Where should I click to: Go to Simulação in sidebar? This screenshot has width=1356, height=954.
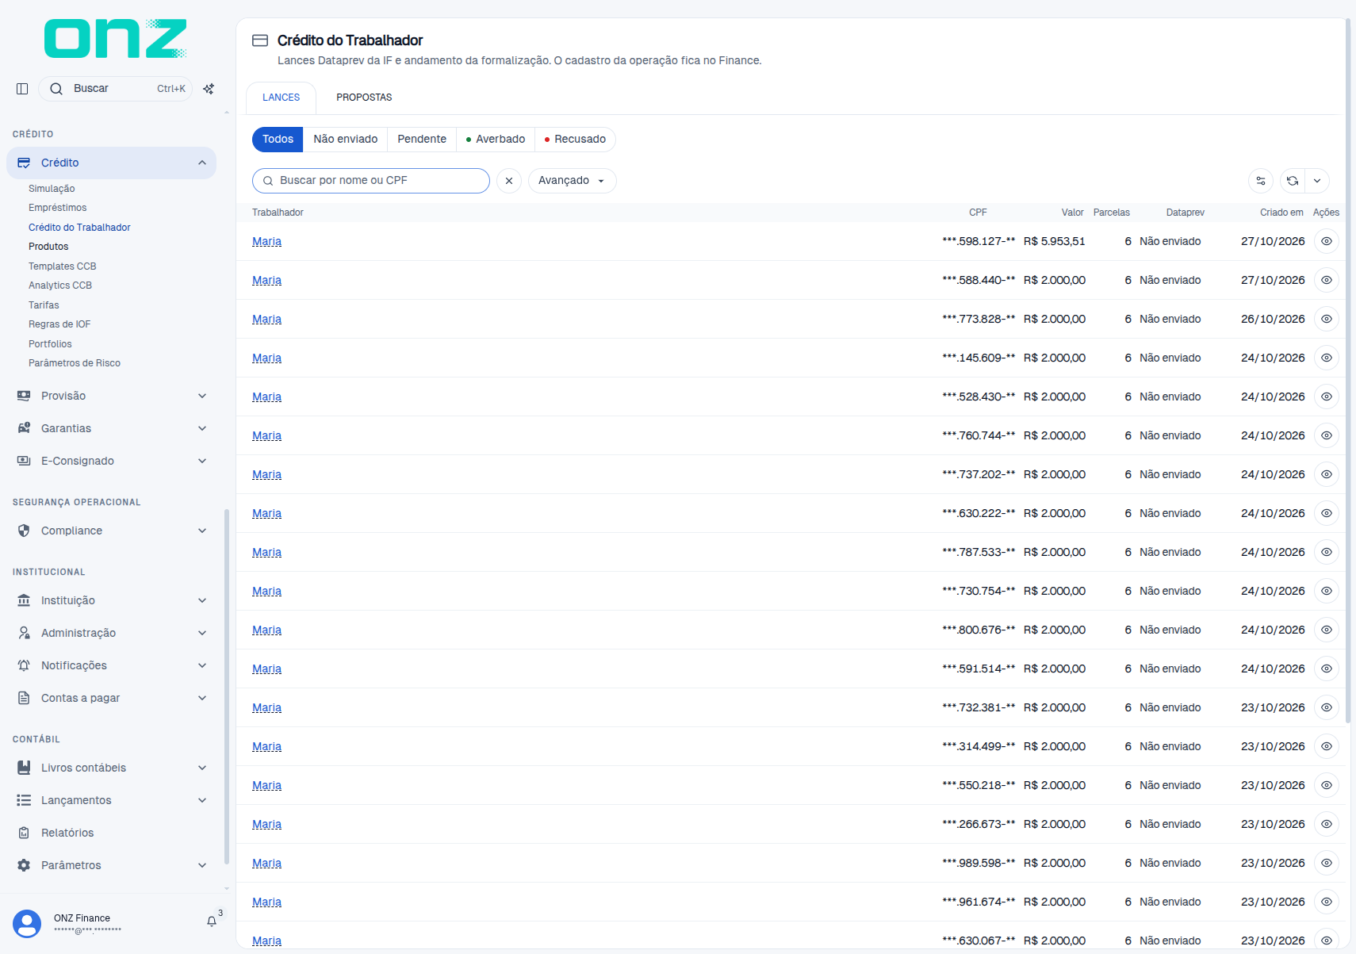pyautogui.click(x=52, y=189)
